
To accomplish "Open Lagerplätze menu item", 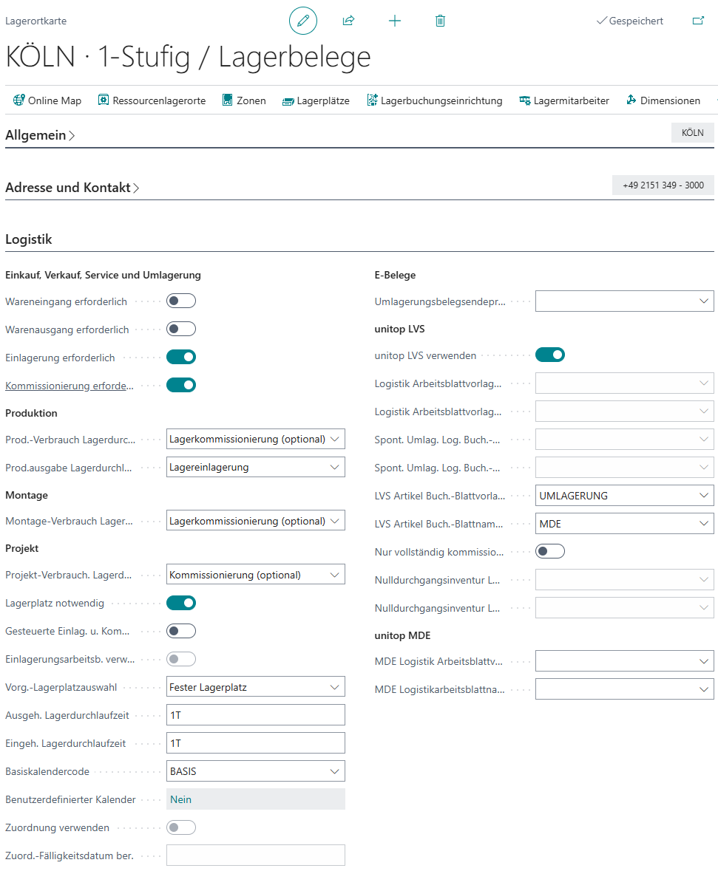I will click(x=316, y=100).
